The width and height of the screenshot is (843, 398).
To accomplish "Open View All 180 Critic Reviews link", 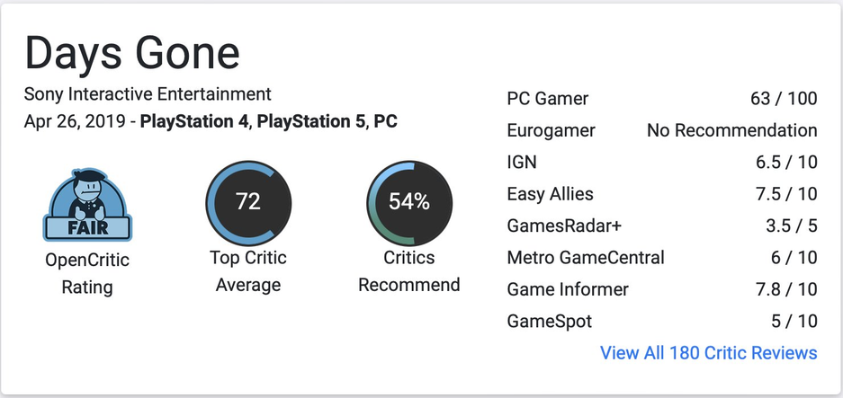I will (708, 352).
